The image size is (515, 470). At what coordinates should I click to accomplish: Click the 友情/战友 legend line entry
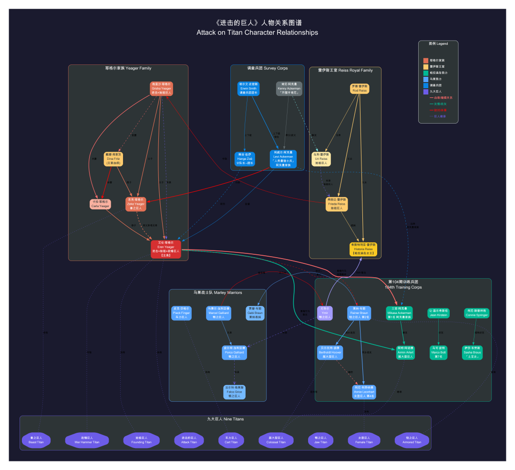coord(438,104)
